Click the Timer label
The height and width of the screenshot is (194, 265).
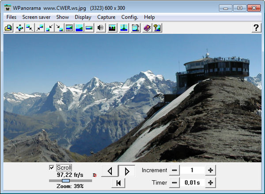(159, 183)
